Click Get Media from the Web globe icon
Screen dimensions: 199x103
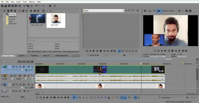click(x=15, y=11)
